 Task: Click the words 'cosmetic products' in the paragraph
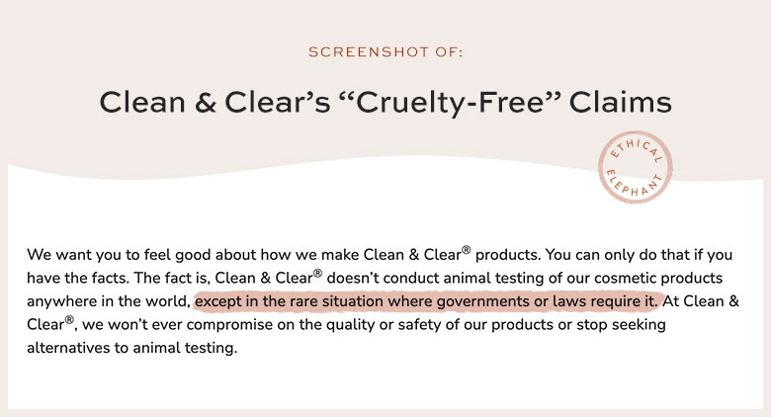[658, 278]
